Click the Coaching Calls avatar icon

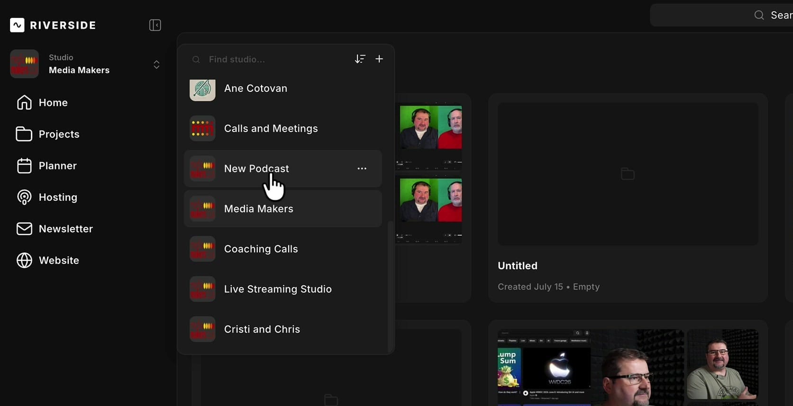202,249
